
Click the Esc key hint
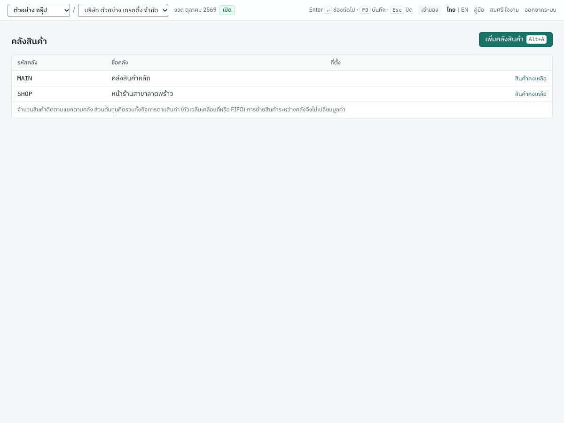397,10
